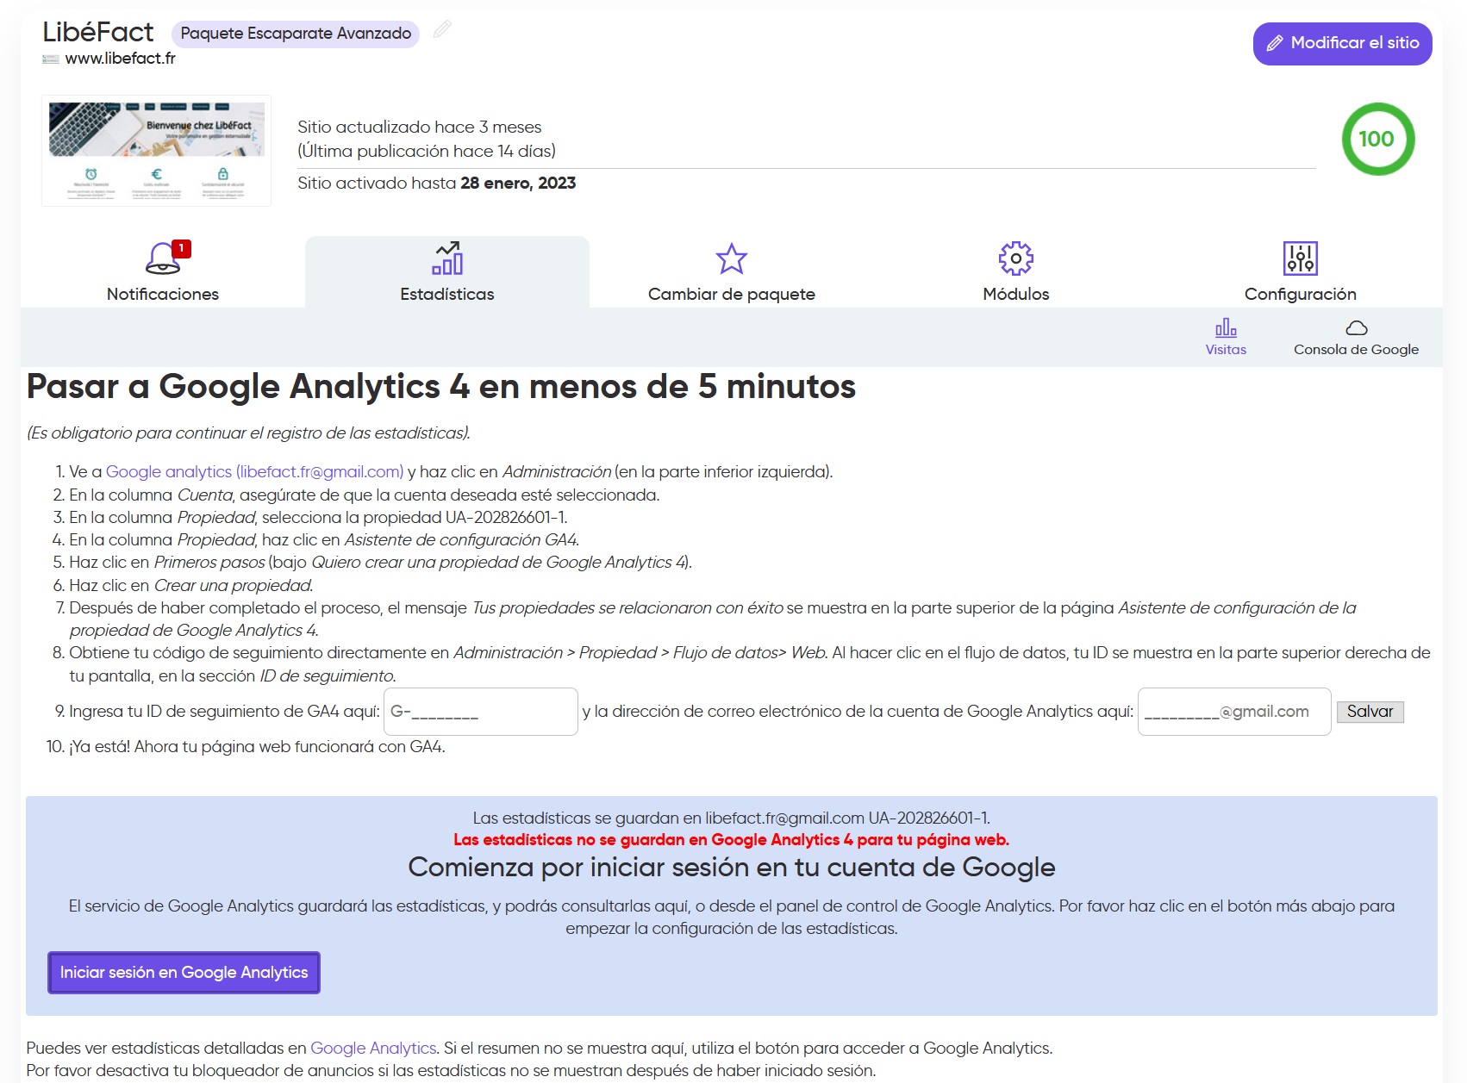1467x1083 pixels.
Task: Switch to the Cambiar de paquete tab label
Action: (732, 294)
